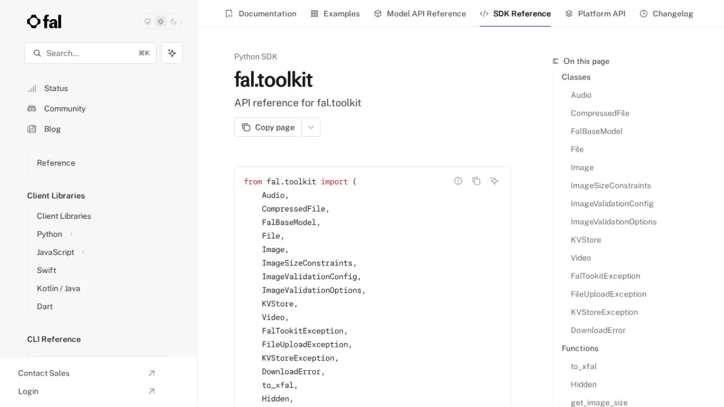This screenshot has width=724, height=407.
Task: Open the AI assistant sparkle button beside search
Action: tap(172, 53)
